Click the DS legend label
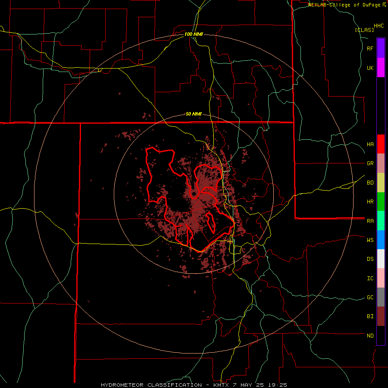 370,259
